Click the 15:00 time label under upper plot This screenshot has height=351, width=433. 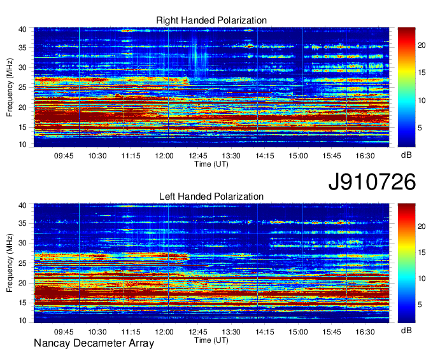tap(298, 156)
